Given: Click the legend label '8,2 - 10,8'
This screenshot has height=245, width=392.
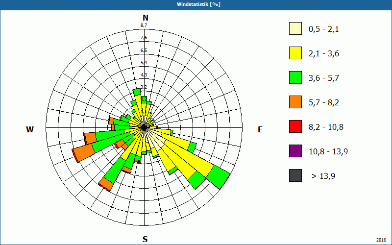Looking at the screenshot, I should (x=326, y=127).
